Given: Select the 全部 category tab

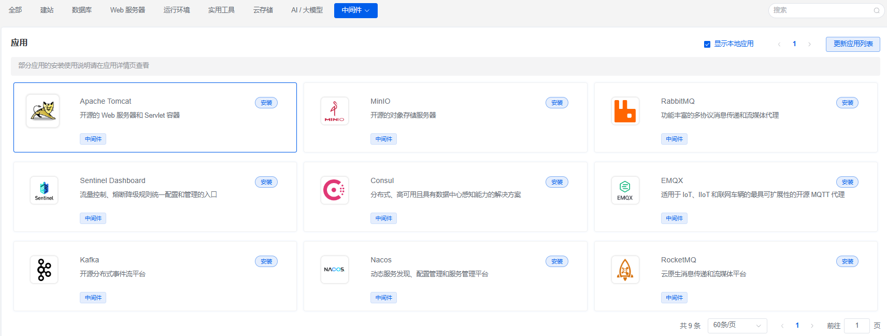Looking at the screenshot, I should (15, 10).
